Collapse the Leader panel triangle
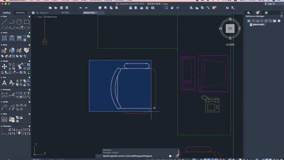This screenshot has width=284, height=160. (1, 102)
